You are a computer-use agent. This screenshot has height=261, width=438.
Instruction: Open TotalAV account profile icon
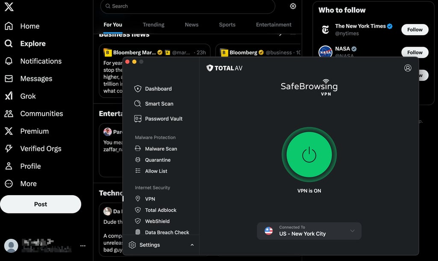pyautogui.click(x=408, y=68)
